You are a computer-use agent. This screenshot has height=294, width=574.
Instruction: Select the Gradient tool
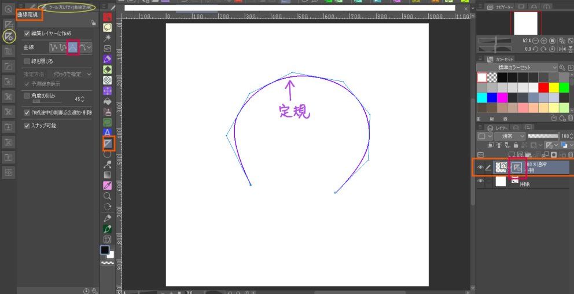click(x=107, y=175)
